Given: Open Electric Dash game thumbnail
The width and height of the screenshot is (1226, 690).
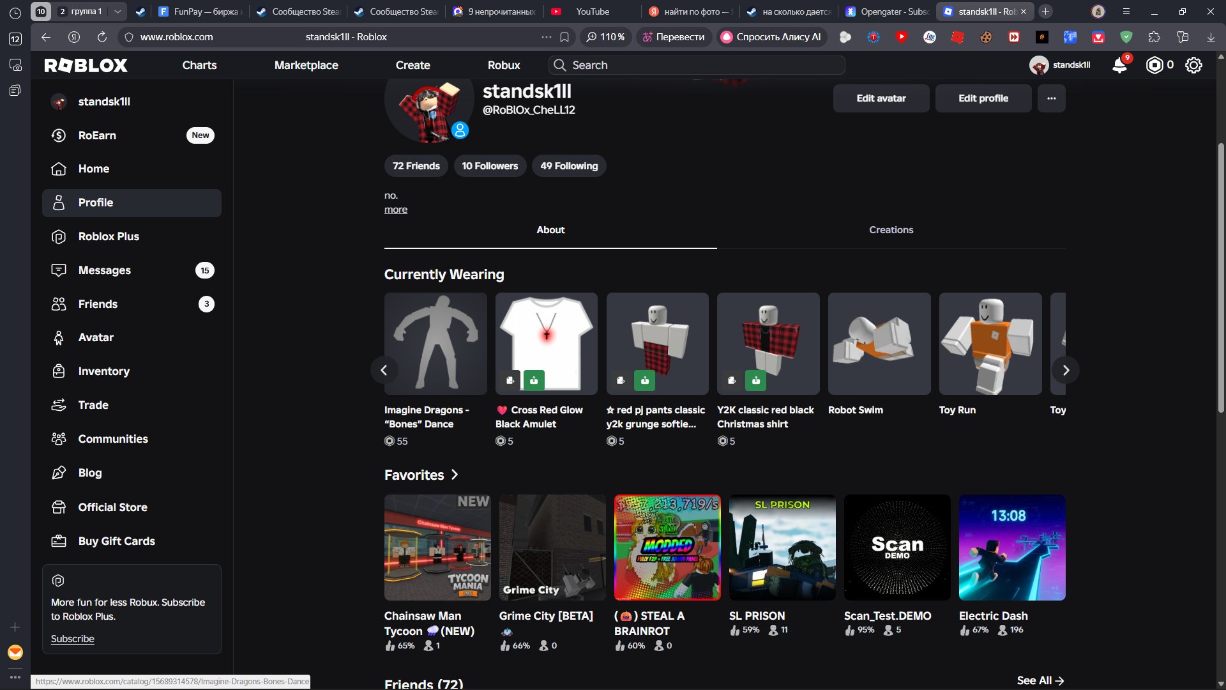Looking at the screenshot, I should tap(1012, 548).
